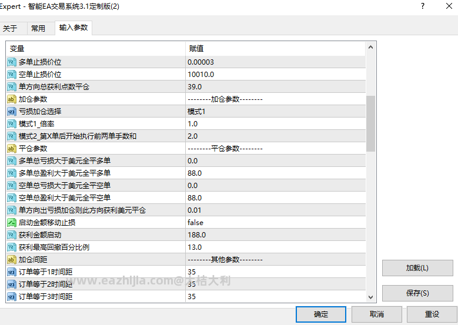Switch to the 关于 tab
This screenshot has height=325, width=458.
click(x=13, y=28)
